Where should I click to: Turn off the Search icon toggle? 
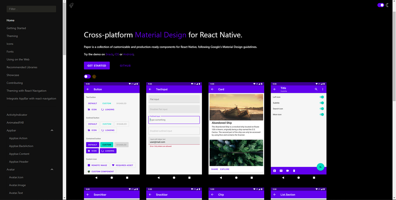[x=322, y=109]
